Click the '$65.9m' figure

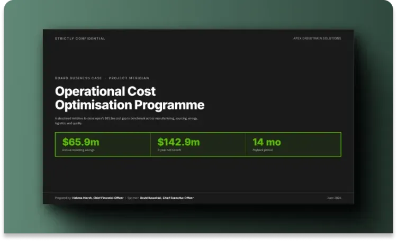pyautogui.click(x=81, y=142)
